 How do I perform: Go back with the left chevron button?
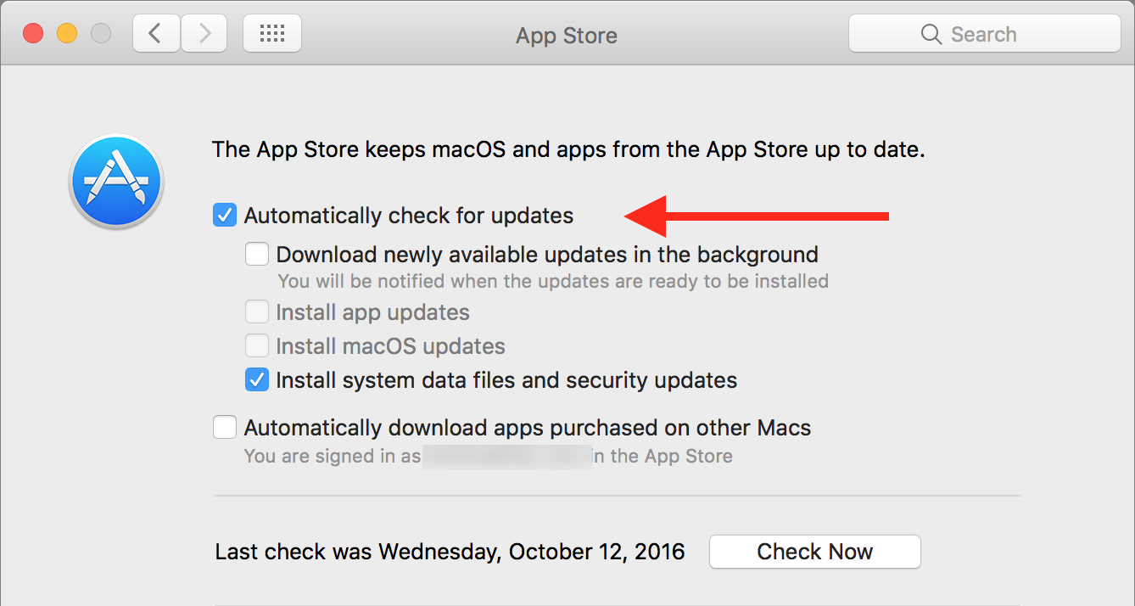click(155, 34)
